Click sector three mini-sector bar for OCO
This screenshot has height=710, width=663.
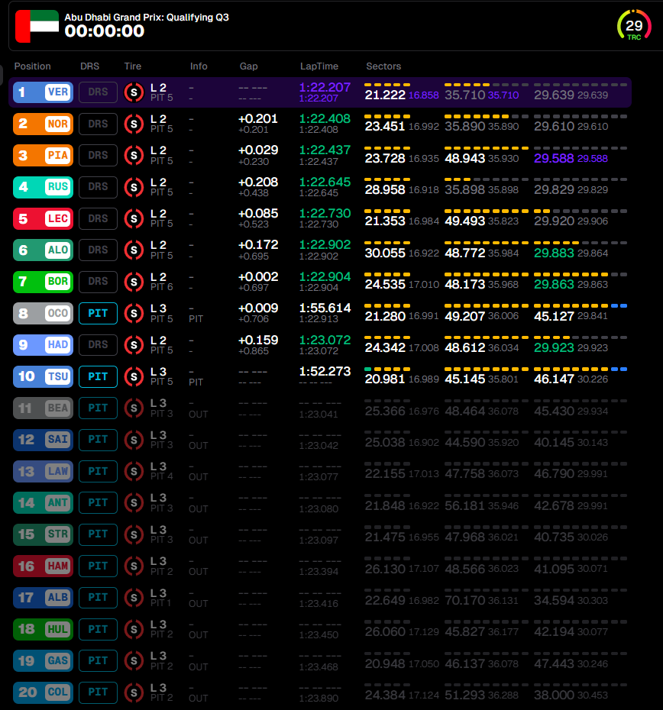[x=581, y=305]
